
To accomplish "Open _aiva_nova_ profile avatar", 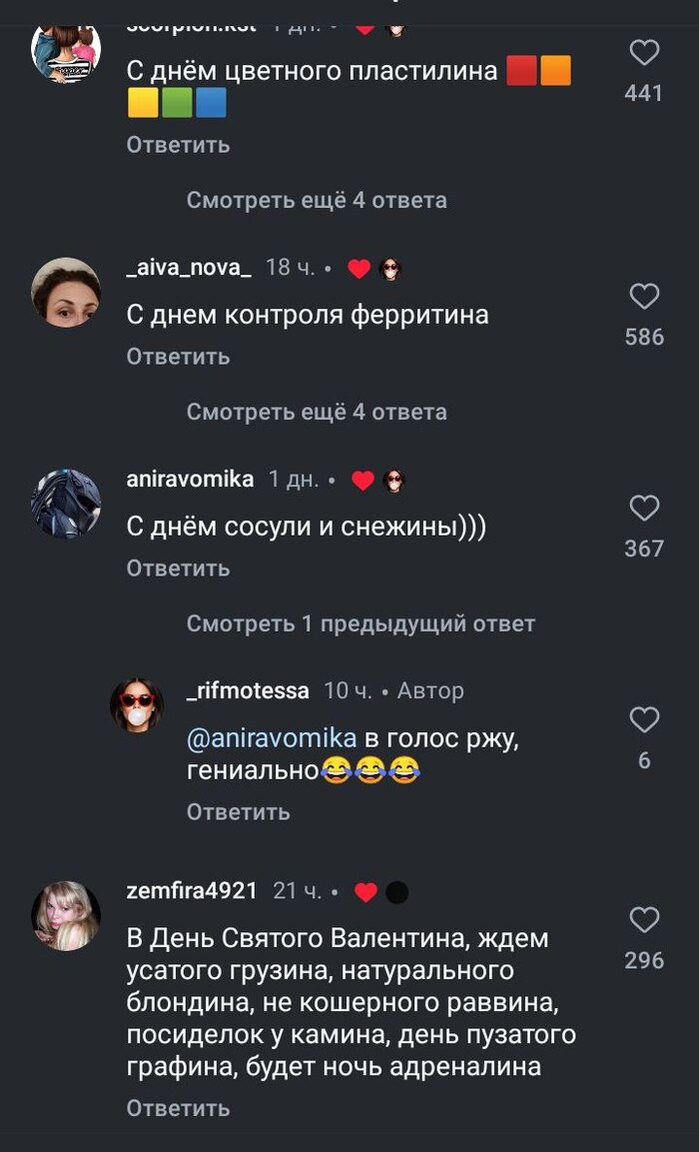I will 66,292.
